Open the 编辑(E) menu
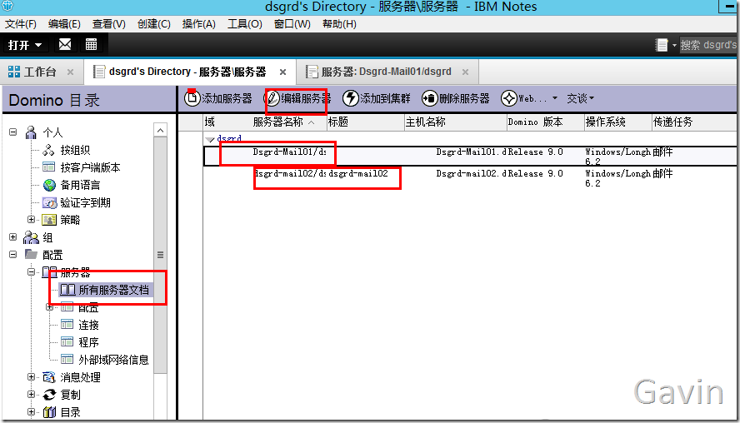740x423 pixels. [64, 24]
